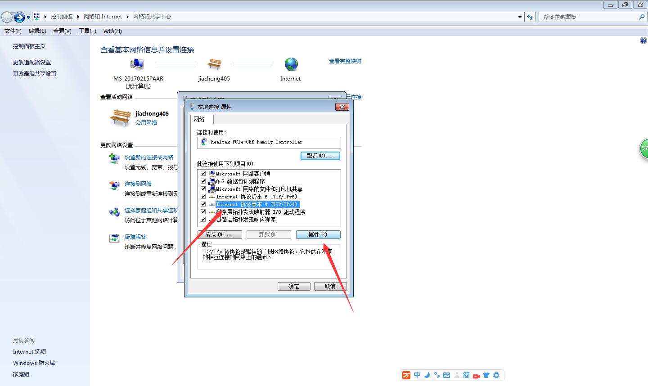
Task: Toggle Internet 协议版本 4 (TCP/IPv4) checkbox
Action: (203, 204)
